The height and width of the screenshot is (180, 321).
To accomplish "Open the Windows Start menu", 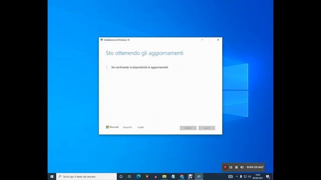I will (x=52, y=176).
